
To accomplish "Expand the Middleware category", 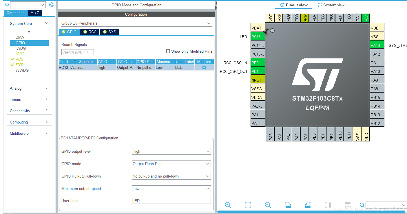I will pyautogui.click(x=47, y=133).
